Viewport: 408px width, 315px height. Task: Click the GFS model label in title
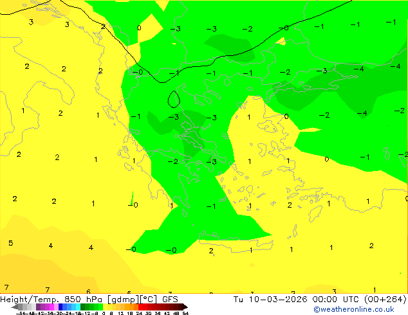(x=170, y=300)
